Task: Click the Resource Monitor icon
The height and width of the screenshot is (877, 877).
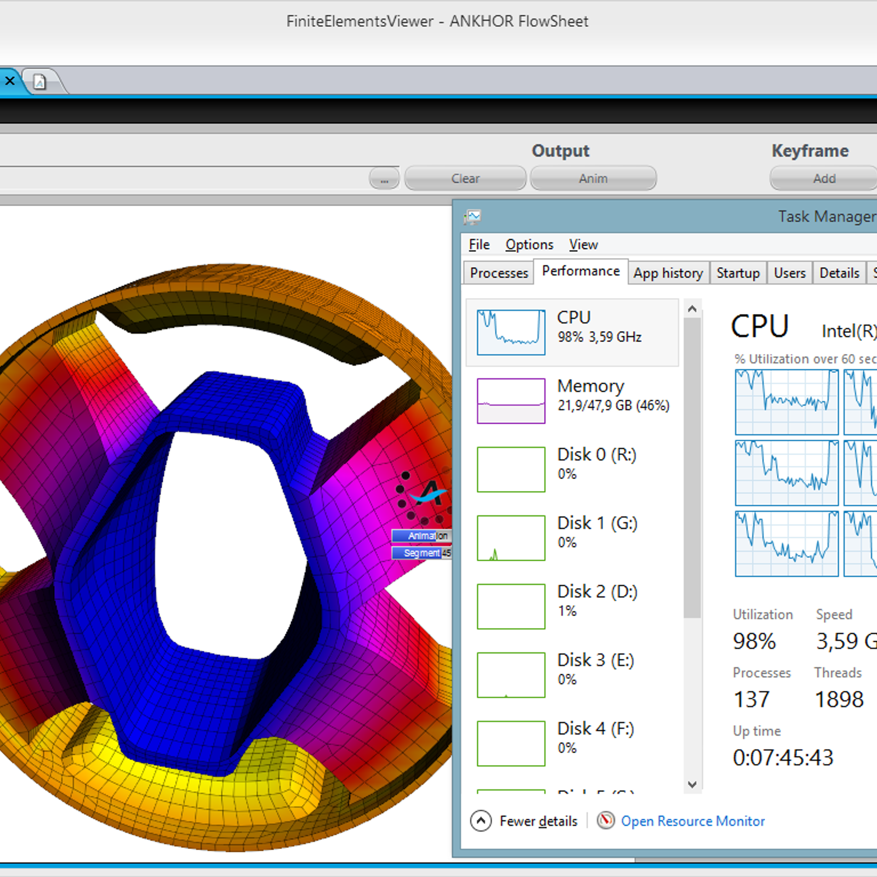Action: (x=606, y=821)
